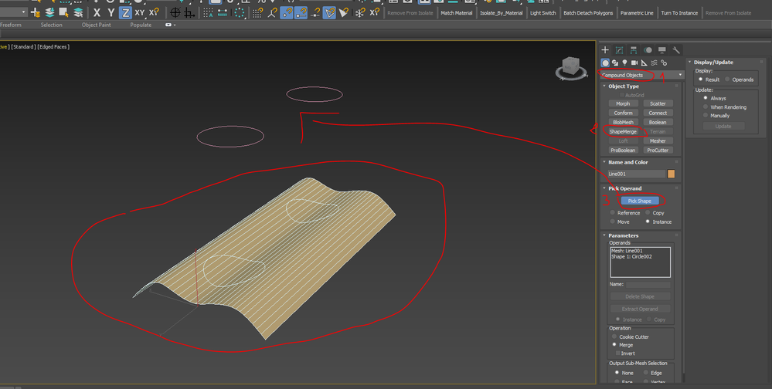Open the orange object color swatch
Screen dimensions: 772x389
(671, 174)
